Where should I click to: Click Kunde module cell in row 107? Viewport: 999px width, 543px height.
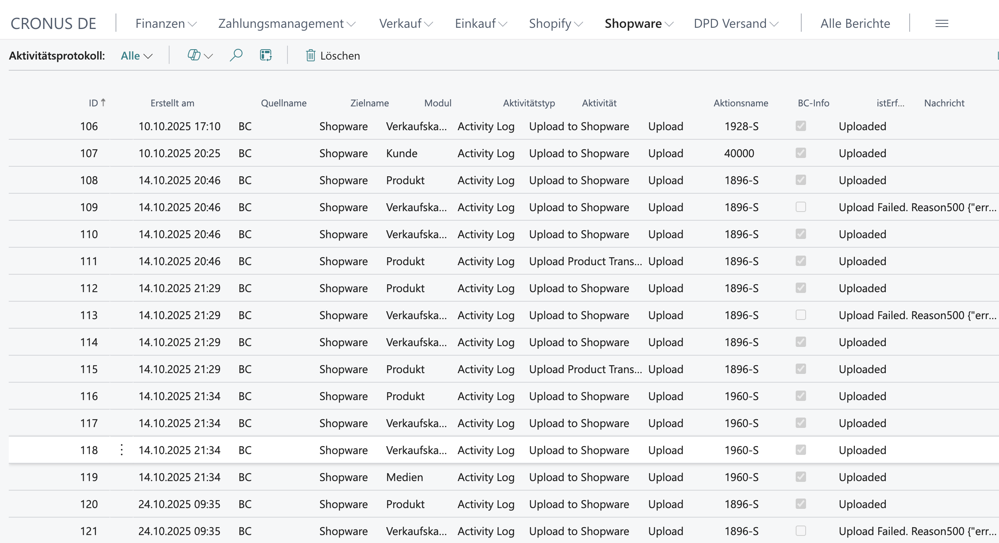(x=402, y=153)
